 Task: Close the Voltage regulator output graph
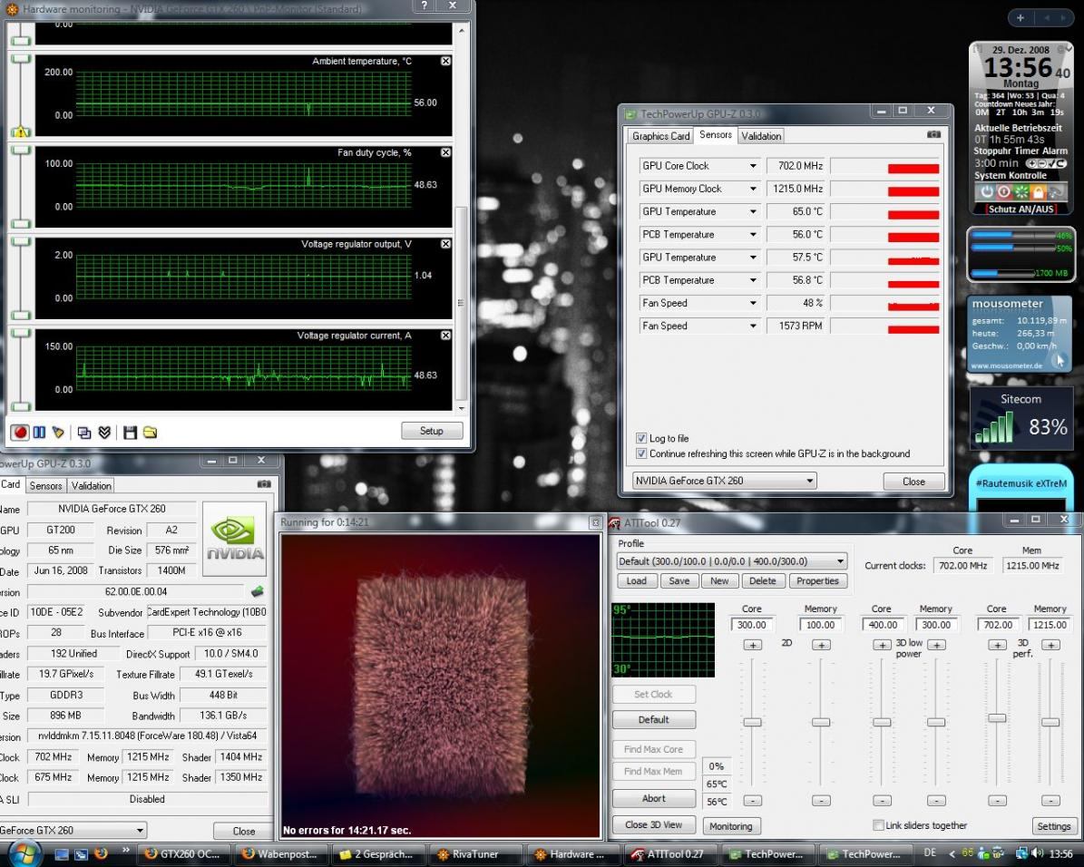coord(446,244)
